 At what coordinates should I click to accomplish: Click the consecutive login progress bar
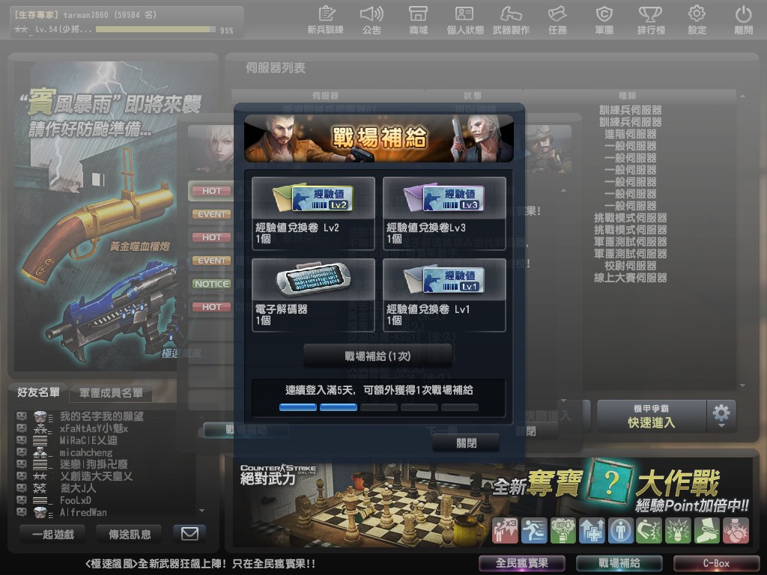378,407
